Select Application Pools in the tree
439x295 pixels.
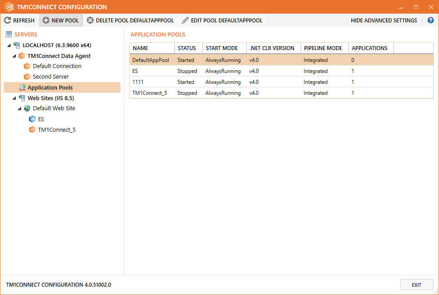(50, 87)
